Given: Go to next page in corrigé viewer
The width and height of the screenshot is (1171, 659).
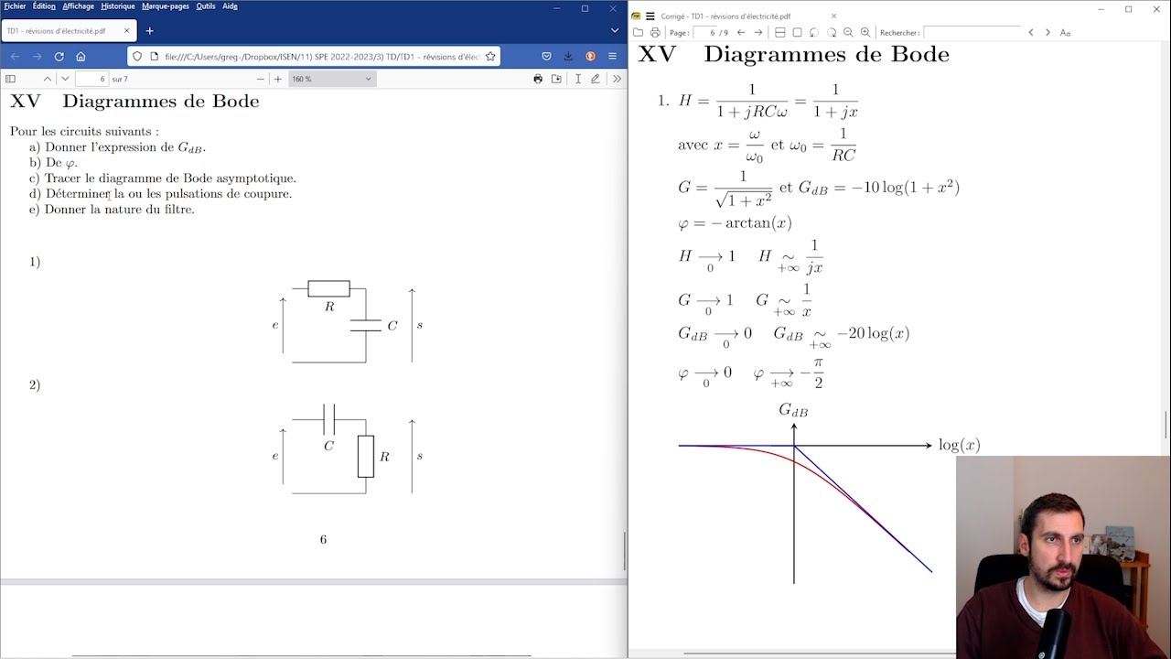Looking at the screenshot, I should (758, 33).
